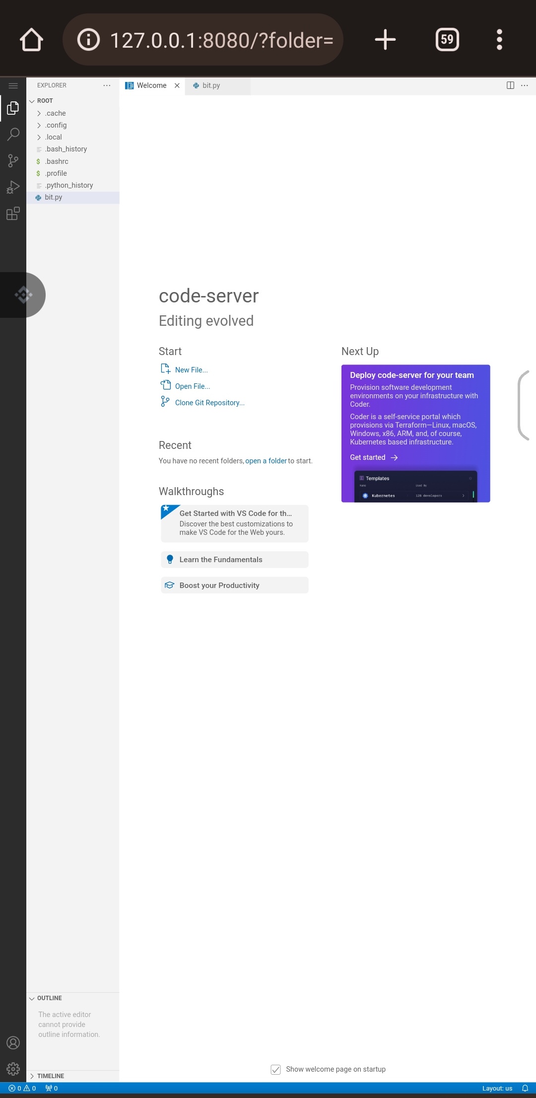The height and width of the screenshot is (1098, 536).
Task: Tap the floating assistive overlay button
Action: [x=23, y=295]
